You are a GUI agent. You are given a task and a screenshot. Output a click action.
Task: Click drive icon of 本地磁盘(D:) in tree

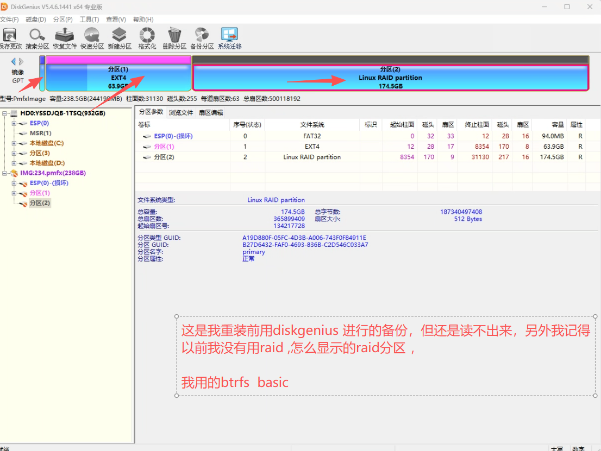23,163
